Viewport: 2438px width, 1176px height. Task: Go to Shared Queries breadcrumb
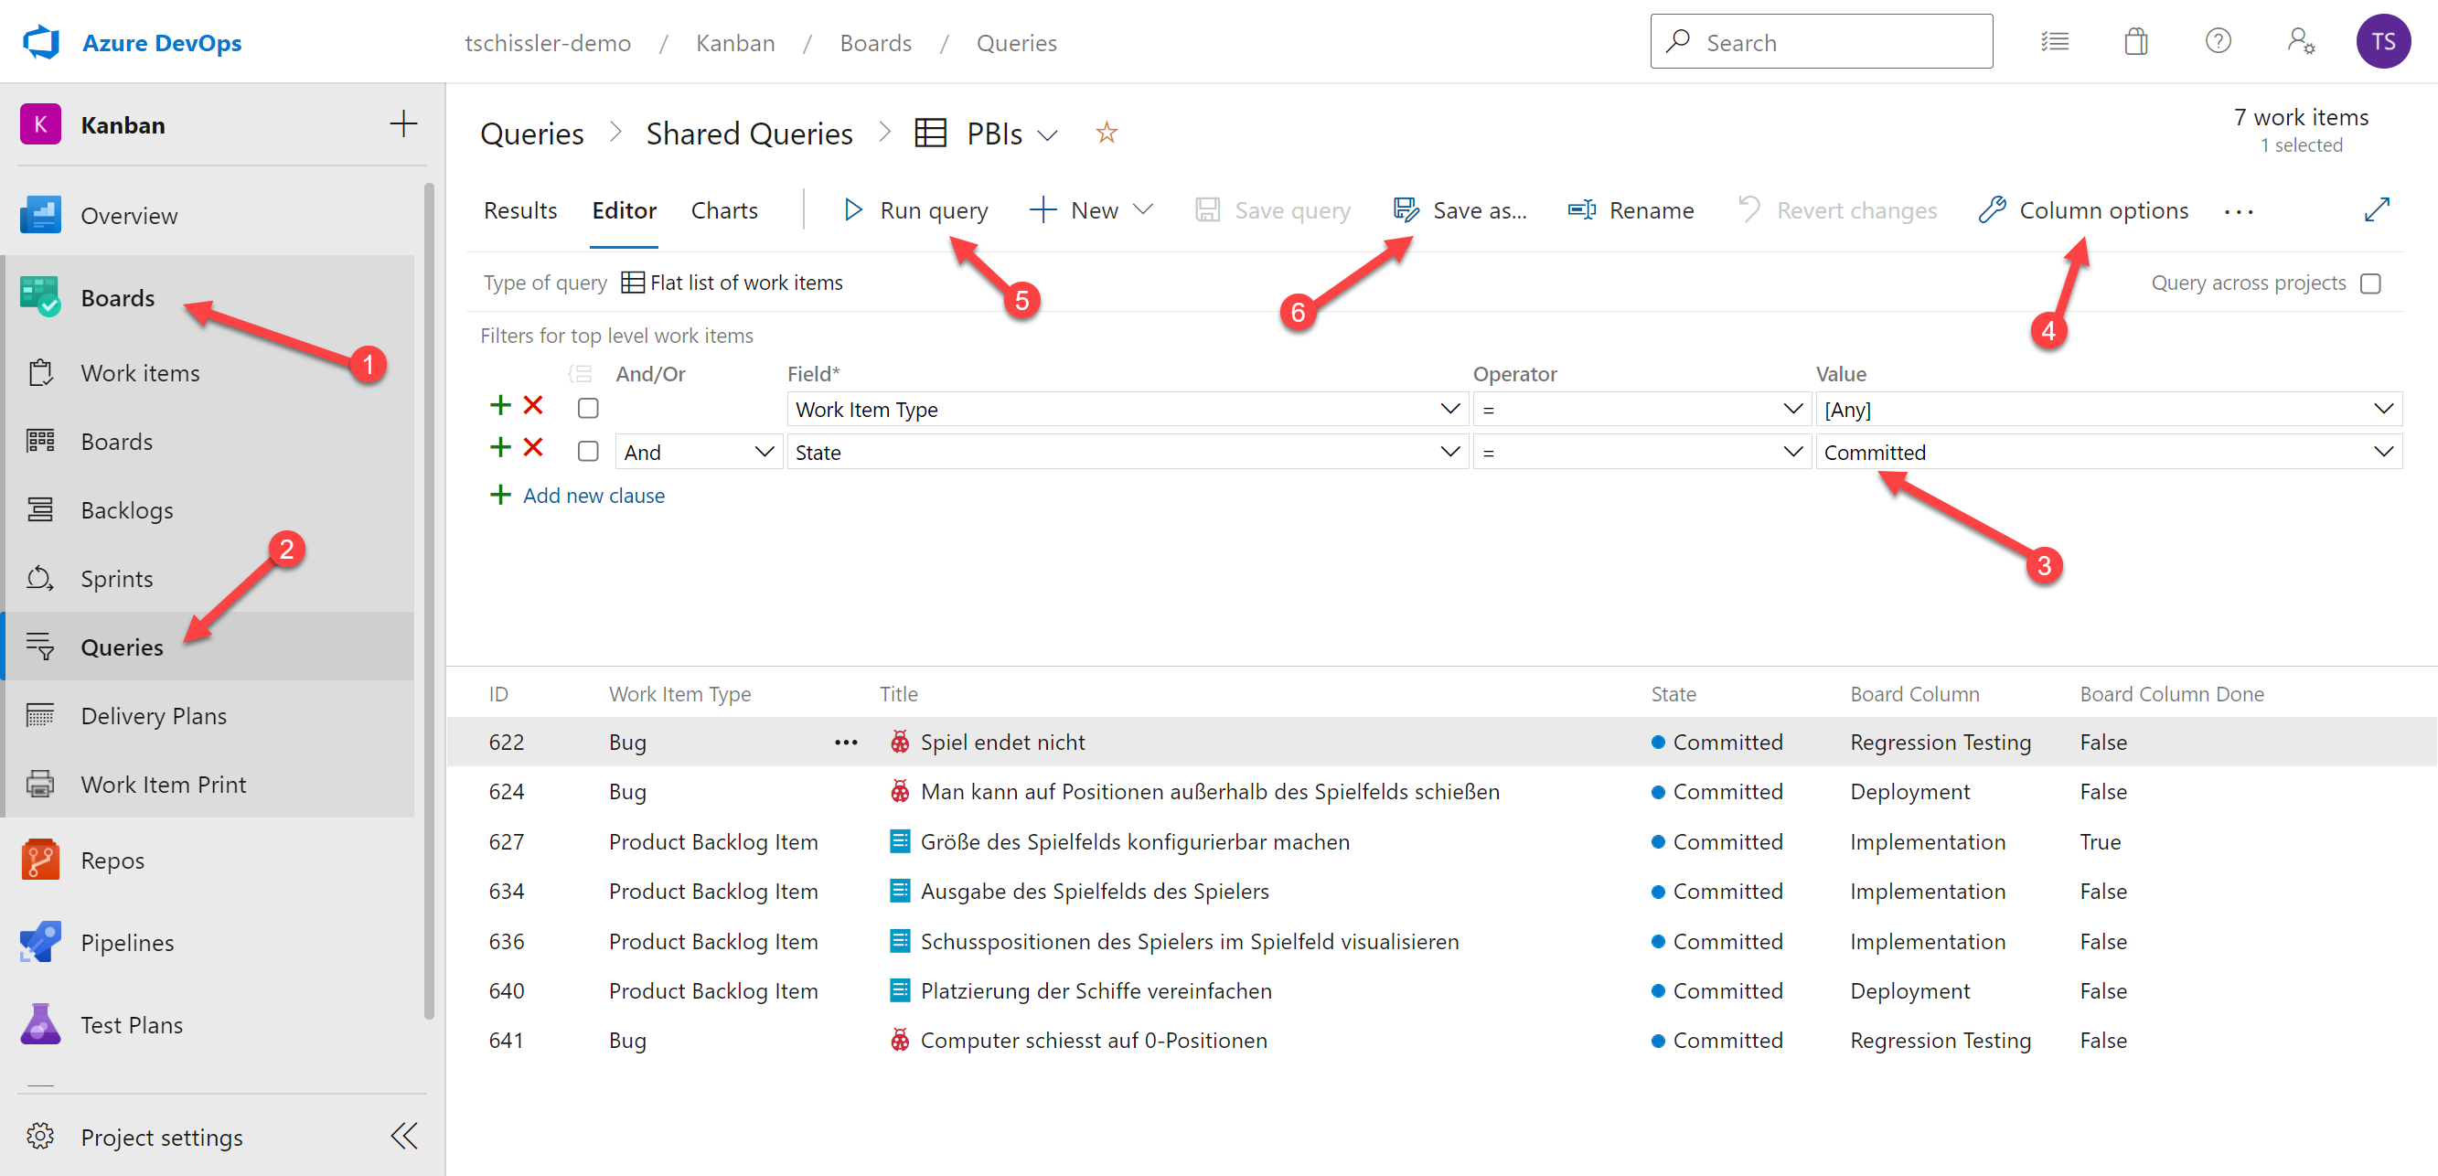(749, 134)
